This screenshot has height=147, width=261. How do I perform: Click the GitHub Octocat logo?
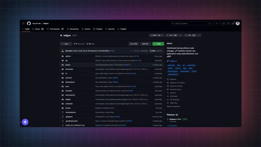tap(29, 23)
